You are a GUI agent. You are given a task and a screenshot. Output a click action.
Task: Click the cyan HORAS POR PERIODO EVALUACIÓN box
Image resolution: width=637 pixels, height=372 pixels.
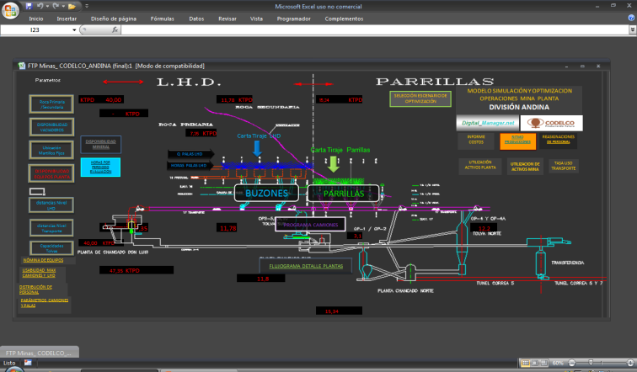[x=100, y=167]
